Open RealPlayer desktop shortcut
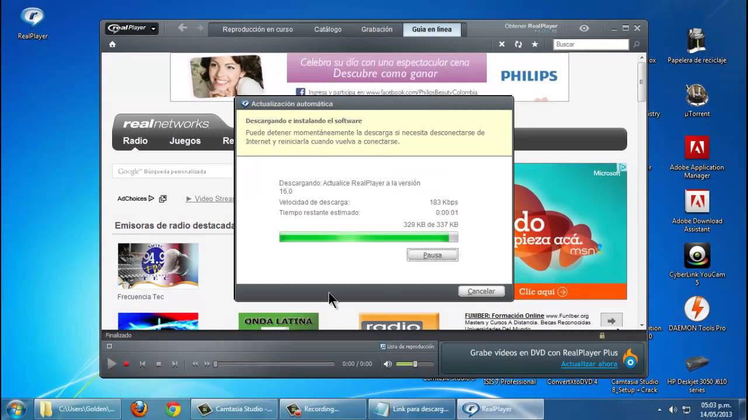This screenshot has width=748, height=420. (x=33, y=23)
